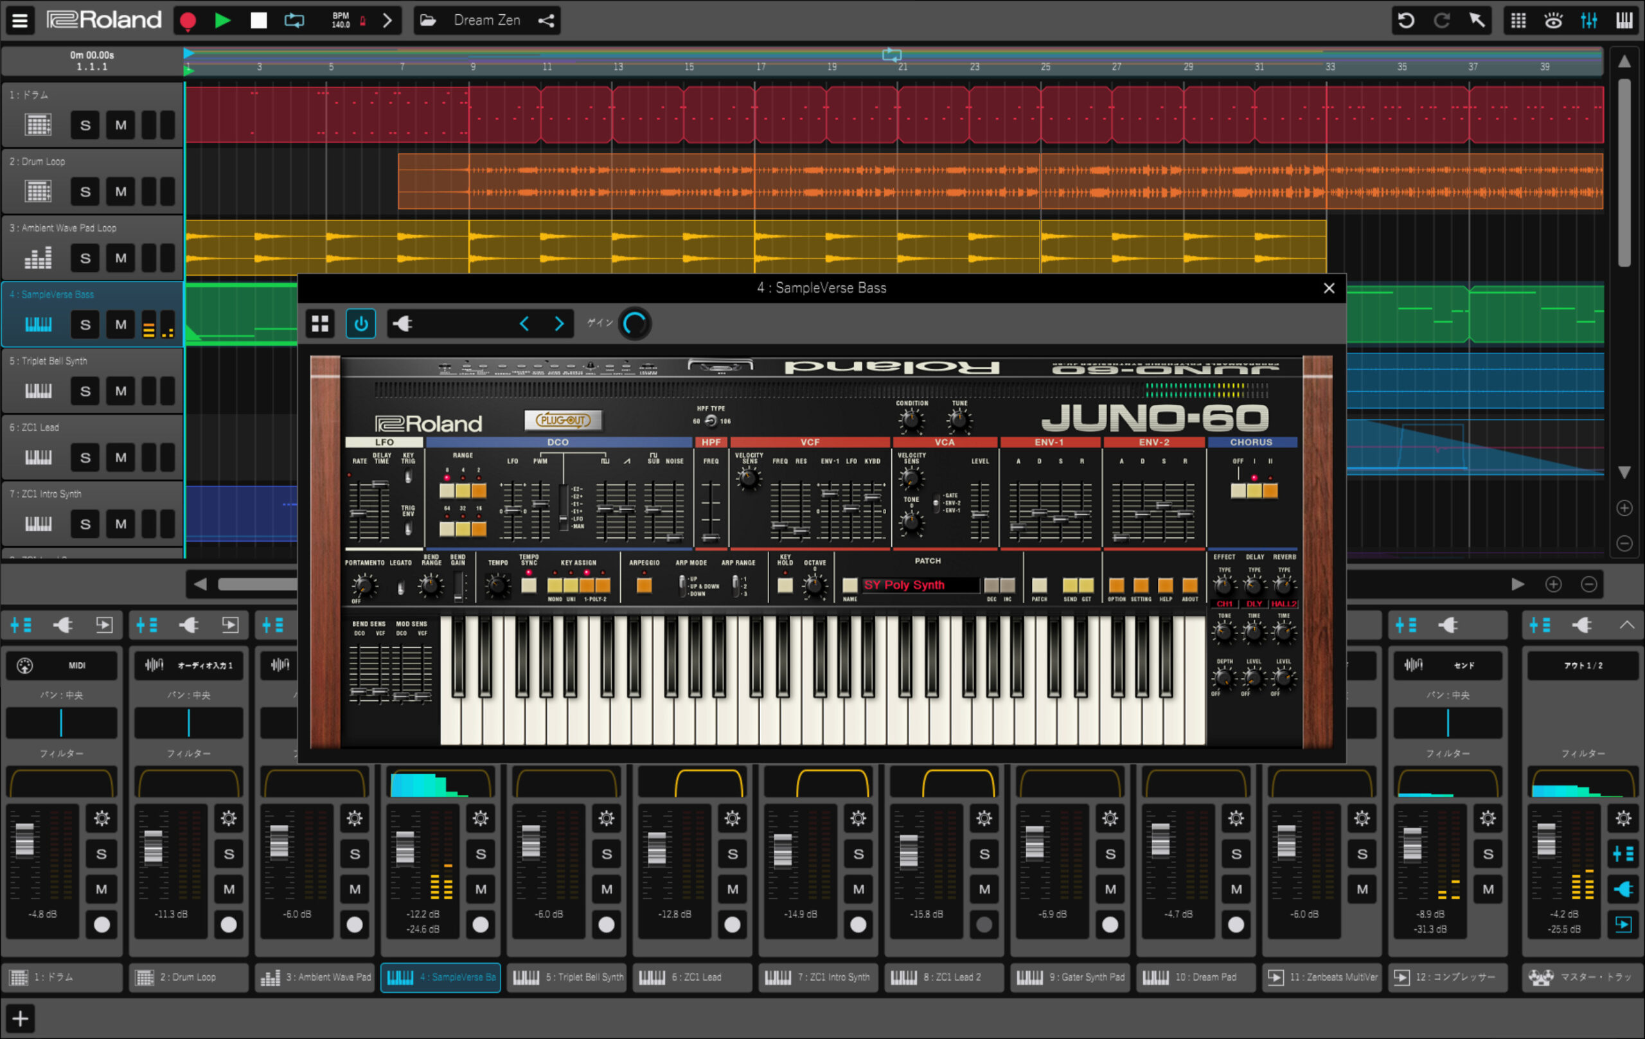Go to previous preset with left chevron
This screenshot has width=1645, height=1039.
point(524,323)
